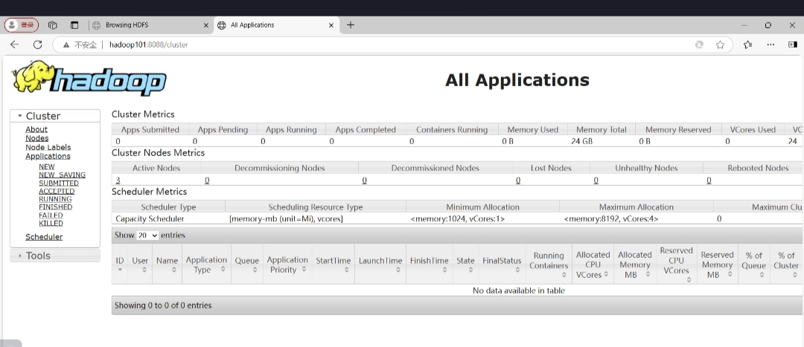804x347 pixels.
Task: Open browser settings ellipsis menu
Action: (x=770, y=45)
